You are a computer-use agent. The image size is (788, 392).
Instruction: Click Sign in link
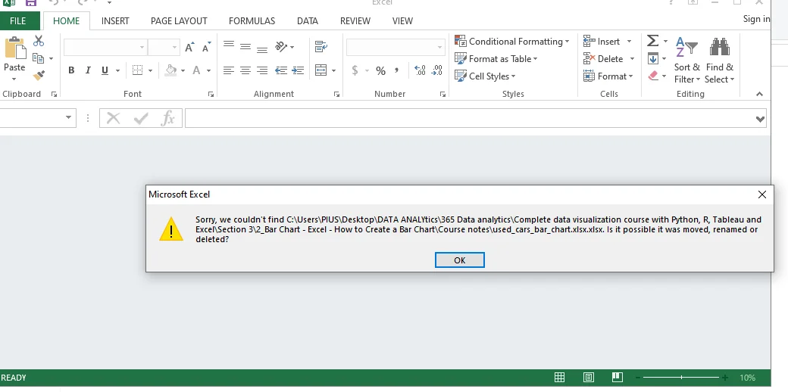pyautogui.click(x=756, y=19)
